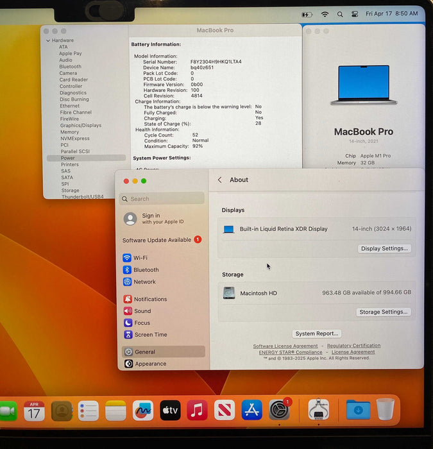Image resolution: width=433 pixels, height=449 pixels.
Task: Select Apple Pay in the Hardware list
Action: pos(71,53)
